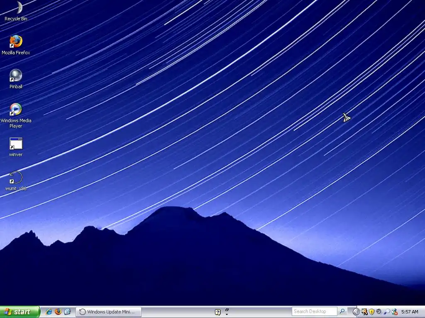Select the winver desktop shortcut
The image size is (425, 318).
click(x=16, y=147)
